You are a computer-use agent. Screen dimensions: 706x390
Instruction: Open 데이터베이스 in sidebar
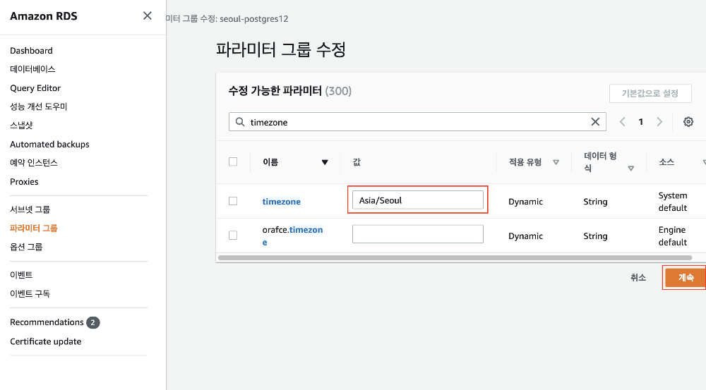pos(32,69)
